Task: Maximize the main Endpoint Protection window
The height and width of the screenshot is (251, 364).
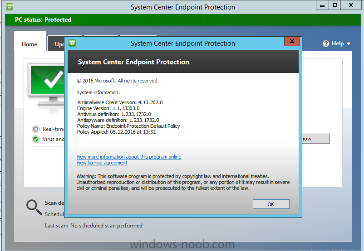Action: (335, 5)
